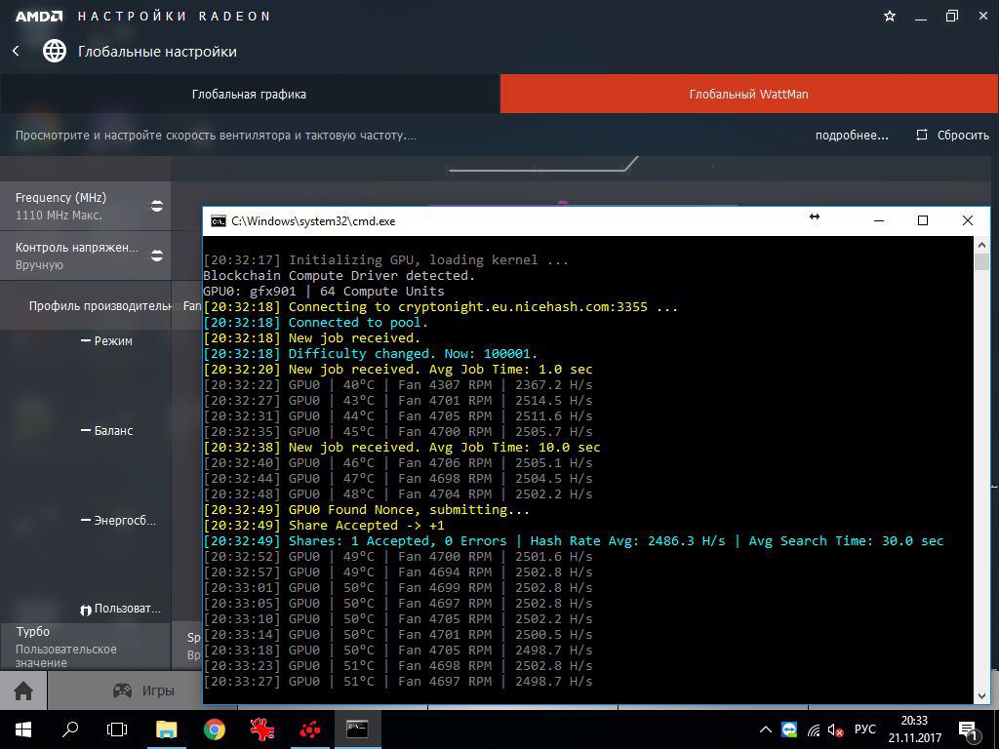Image resolution: width=999 pixels, height=749 pixels.
Task: Switch input language РУС
Action: 865,729
